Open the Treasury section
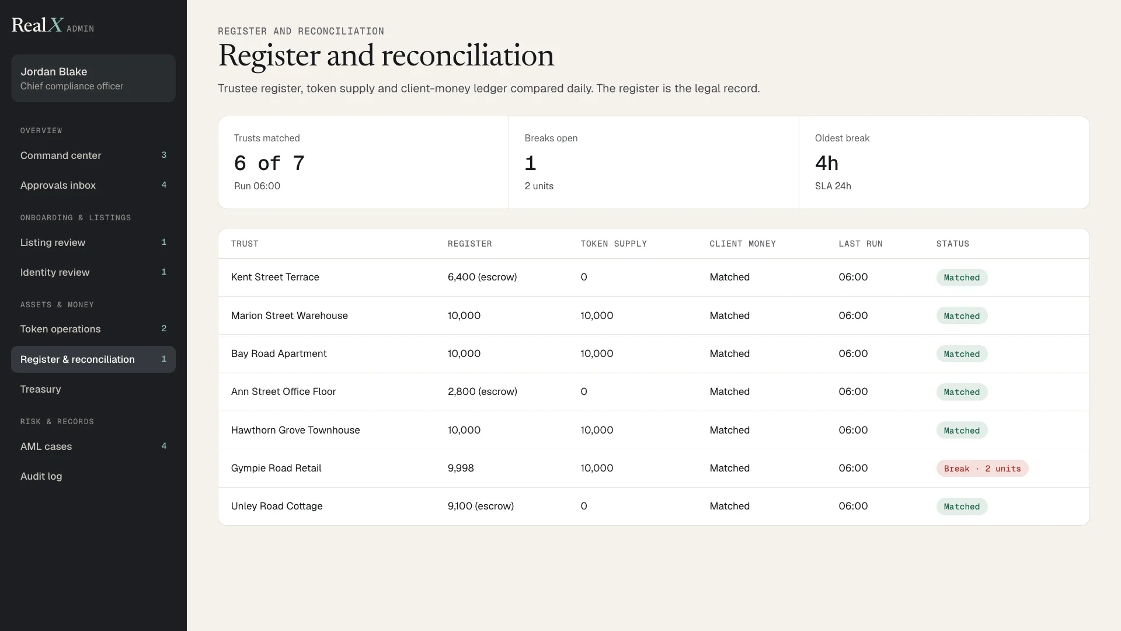1121x631 pixels. (x=93, y=389)
